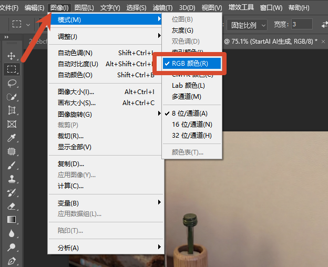328x267 pixels.
Task: Open the 滤镜(T) menu
Action: coord(162,8)
